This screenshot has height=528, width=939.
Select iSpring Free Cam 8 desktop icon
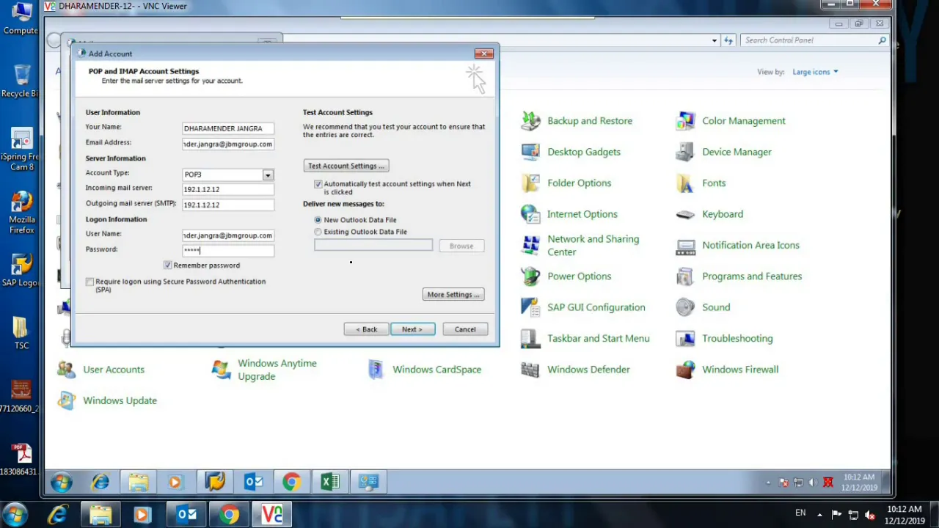pyautogui.click(x=21, y=150)
